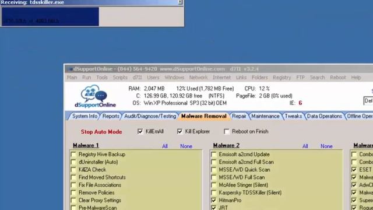Switch to the Audit/Diagnose/Testing tab
This screenshot has height=210, width=373.
(150, 116)
